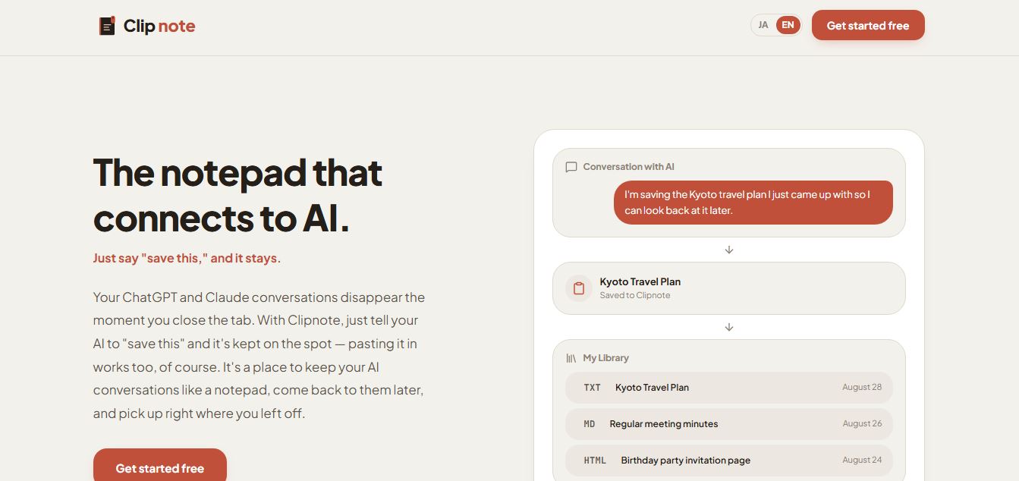Viewport: 1019px width, 481px height.
Task: Click the clipboard icon next to Kyoto Travel Plan
Action: click(x=579, y=288)
